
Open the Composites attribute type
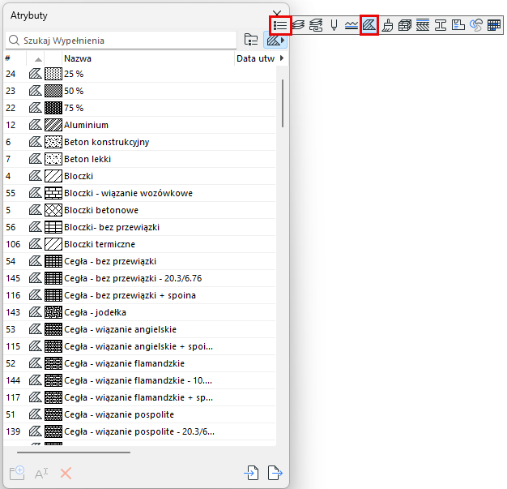coord(423,25)
